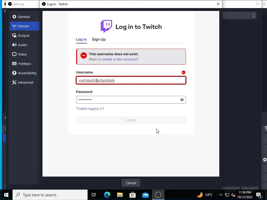Click Trouble logging in link
The image size is (267, 200).
(90, 109)
